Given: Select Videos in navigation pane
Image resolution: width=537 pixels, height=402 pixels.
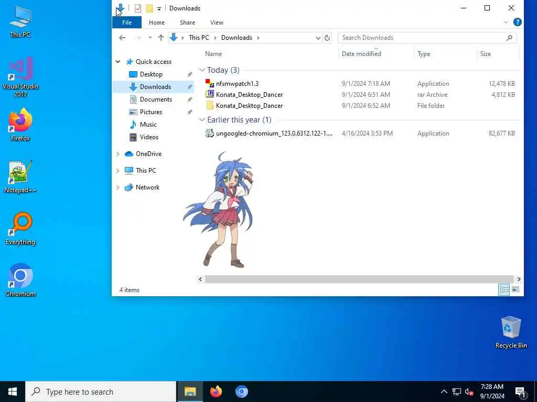Looking at the screenshot, I should click(x=149, y=137).
